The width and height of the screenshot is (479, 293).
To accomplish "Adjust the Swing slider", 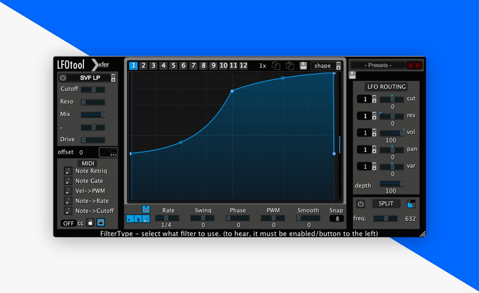I will (x=202, y=218).
